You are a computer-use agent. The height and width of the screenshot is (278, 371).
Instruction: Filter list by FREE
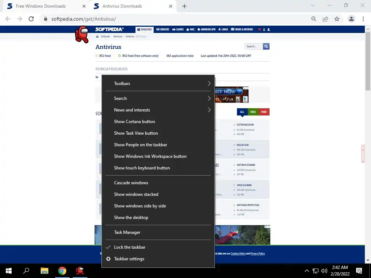pyautogui.click(x=253, y=112)
